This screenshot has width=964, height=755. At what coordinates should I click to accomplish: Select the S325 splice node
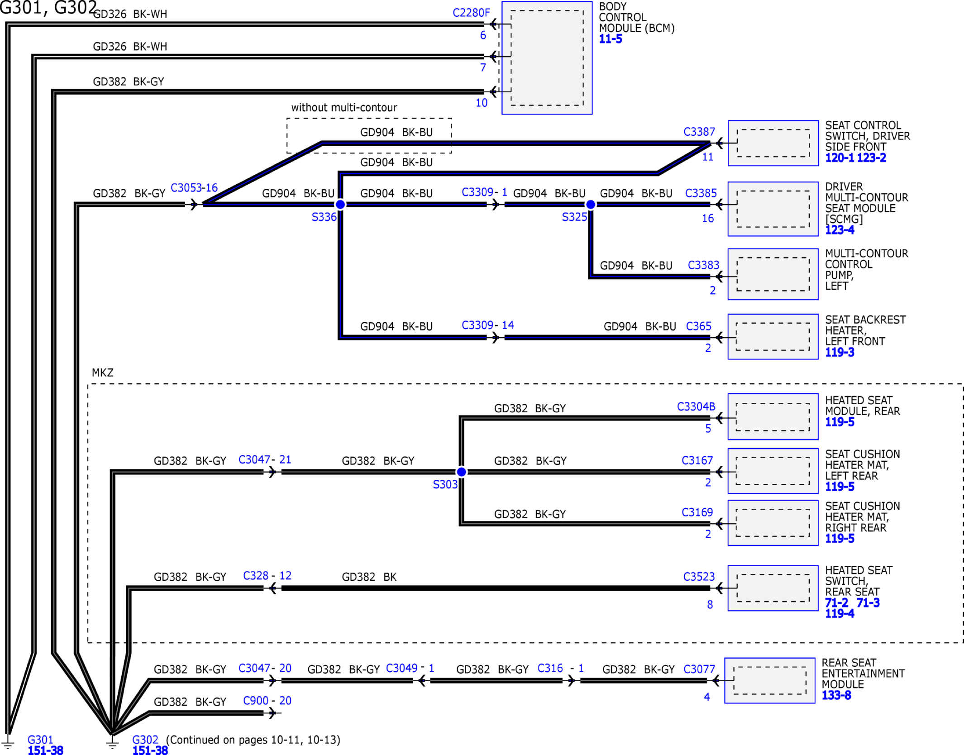click(591, 205)
